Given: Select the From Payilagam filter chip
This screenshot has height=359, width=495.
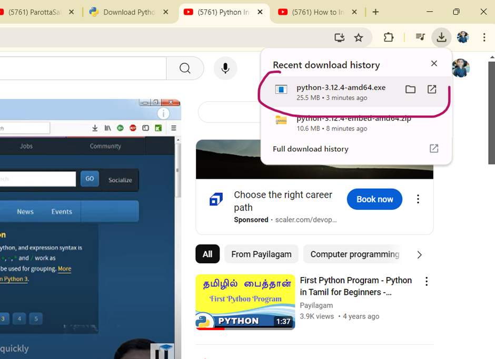Looking at the screenshot, I should [261, 254].
